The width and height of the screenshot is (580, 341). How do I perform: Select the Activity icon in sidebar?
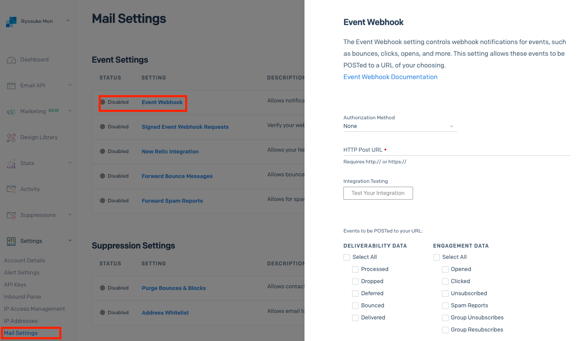click(x=12, y=189)
